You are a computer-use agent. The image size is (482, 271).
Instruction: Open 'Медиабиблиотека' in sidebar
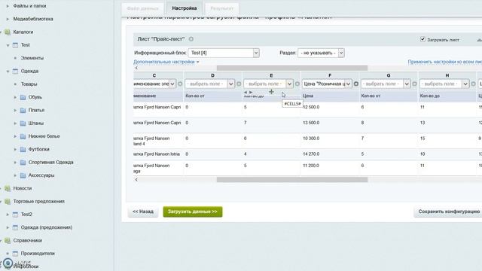point(33,19)
